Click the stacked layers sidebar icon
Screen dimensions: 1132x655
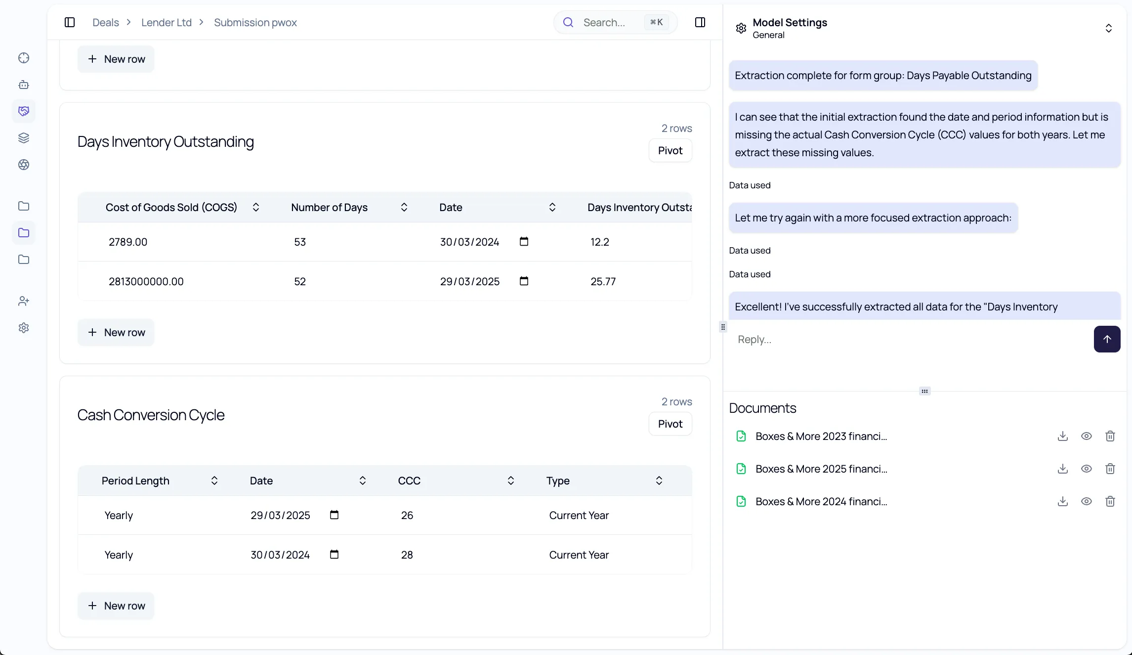24,138
